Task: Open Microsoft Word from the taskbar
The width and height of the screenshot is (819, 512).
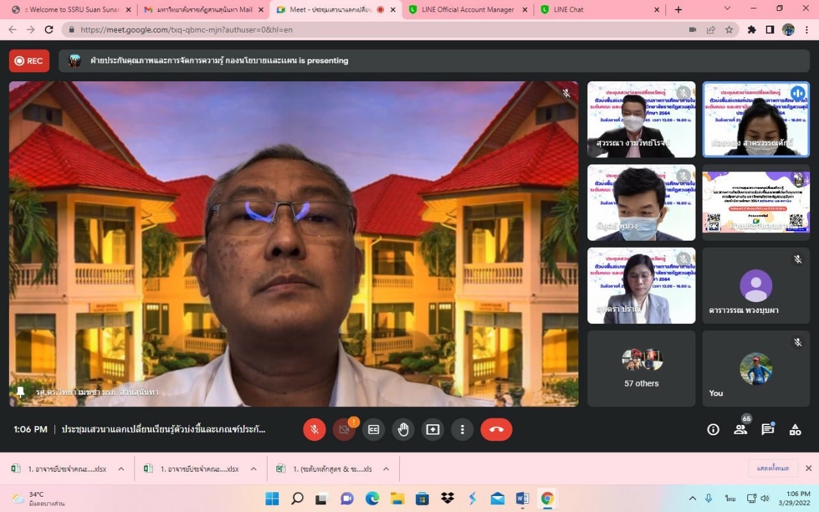Action: point(522,499)
